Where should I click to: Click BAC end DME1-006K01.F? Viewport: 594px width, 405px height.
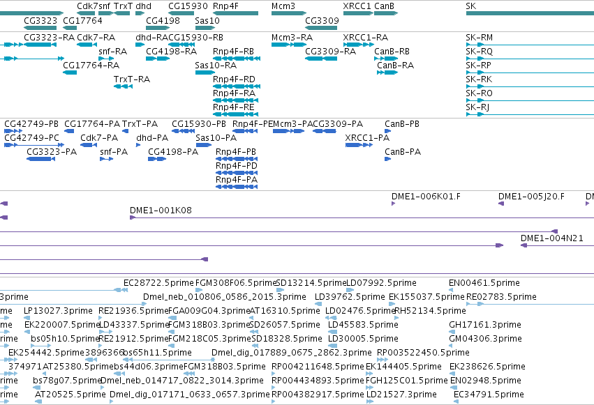point(393,204)
